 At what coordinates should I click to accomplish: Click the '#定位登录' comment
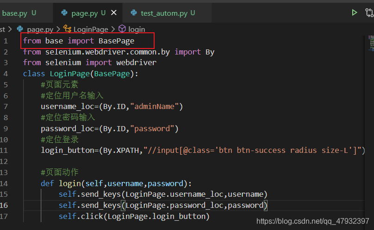point(59,139)
